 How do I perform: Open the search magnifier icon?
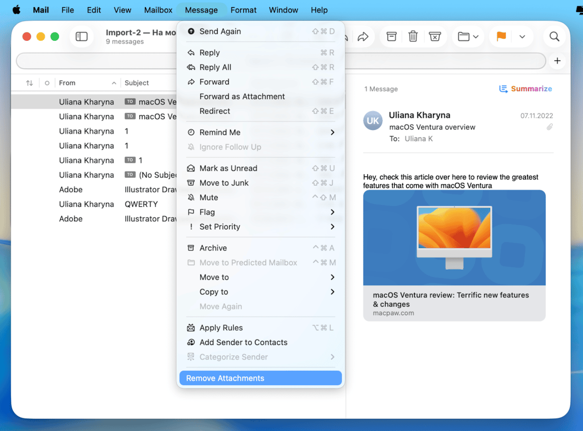coord(554,36)
